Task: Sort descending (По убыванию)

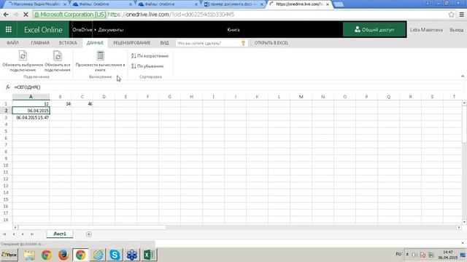Action: tap(147, 66)
